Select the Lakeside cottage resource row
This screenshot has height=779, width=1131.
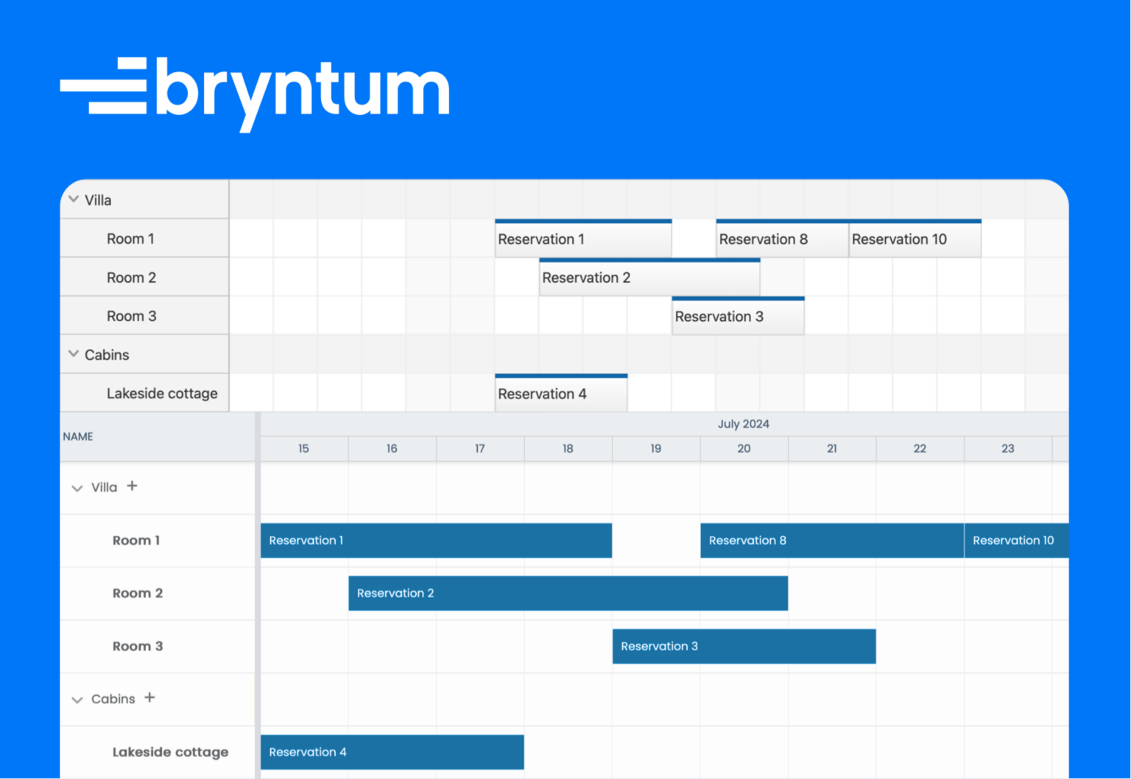(170, 752)
